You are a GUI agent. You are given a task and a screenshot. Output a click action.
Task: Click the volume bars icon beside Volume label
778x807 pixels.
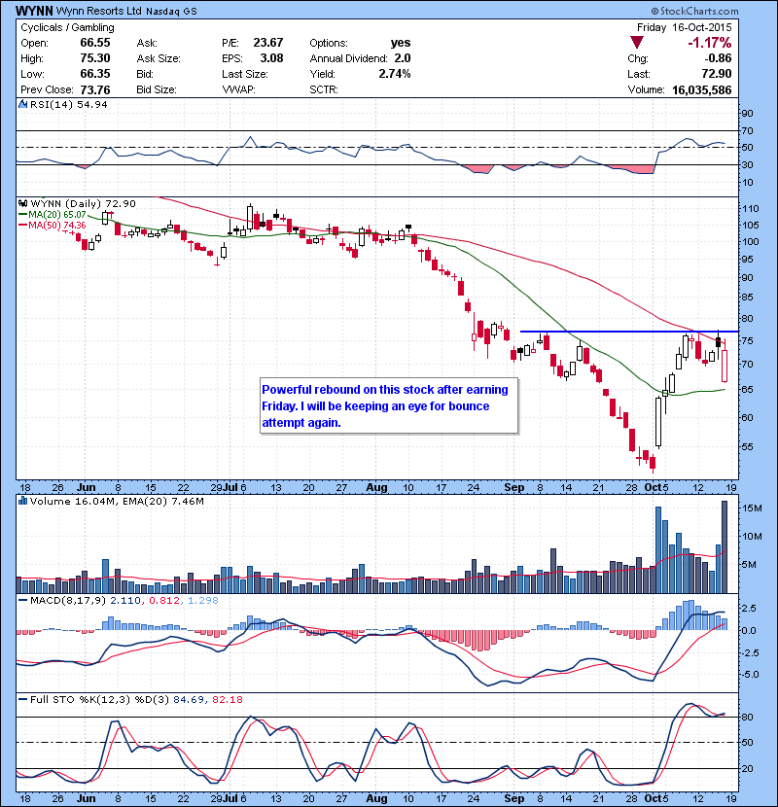pos(22,501)
